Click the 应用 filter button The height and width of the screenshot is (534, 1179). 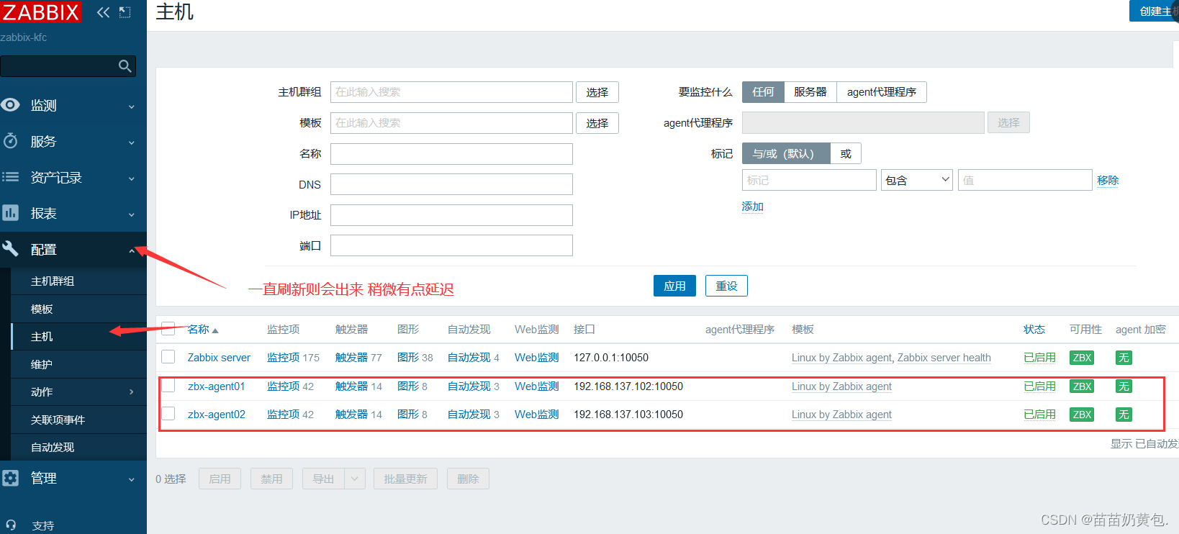(x=674, y=286)
